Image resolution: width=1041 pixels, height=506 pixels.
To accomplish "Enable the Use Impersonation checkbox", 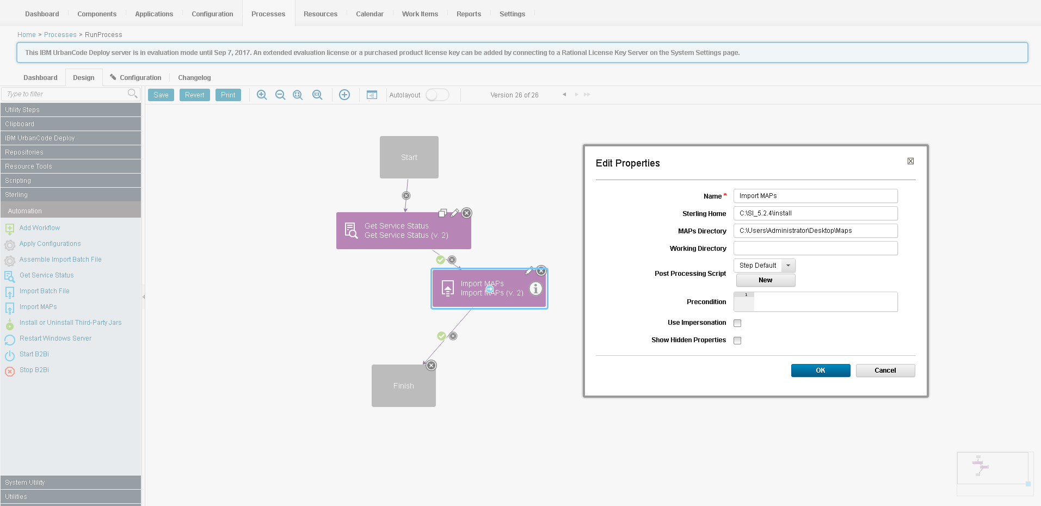I will coord(737,323).
